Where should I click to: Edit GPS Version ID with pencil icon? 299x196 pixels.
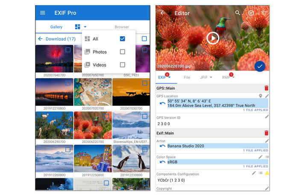coord(267,117)
